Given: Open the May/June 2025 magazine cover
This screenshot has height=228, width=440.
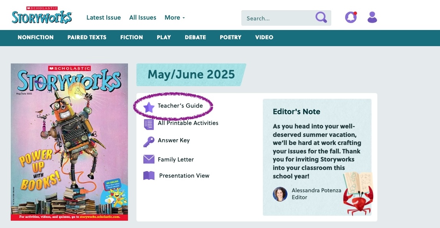Looking at the screenshot, I should click(69, 142).
